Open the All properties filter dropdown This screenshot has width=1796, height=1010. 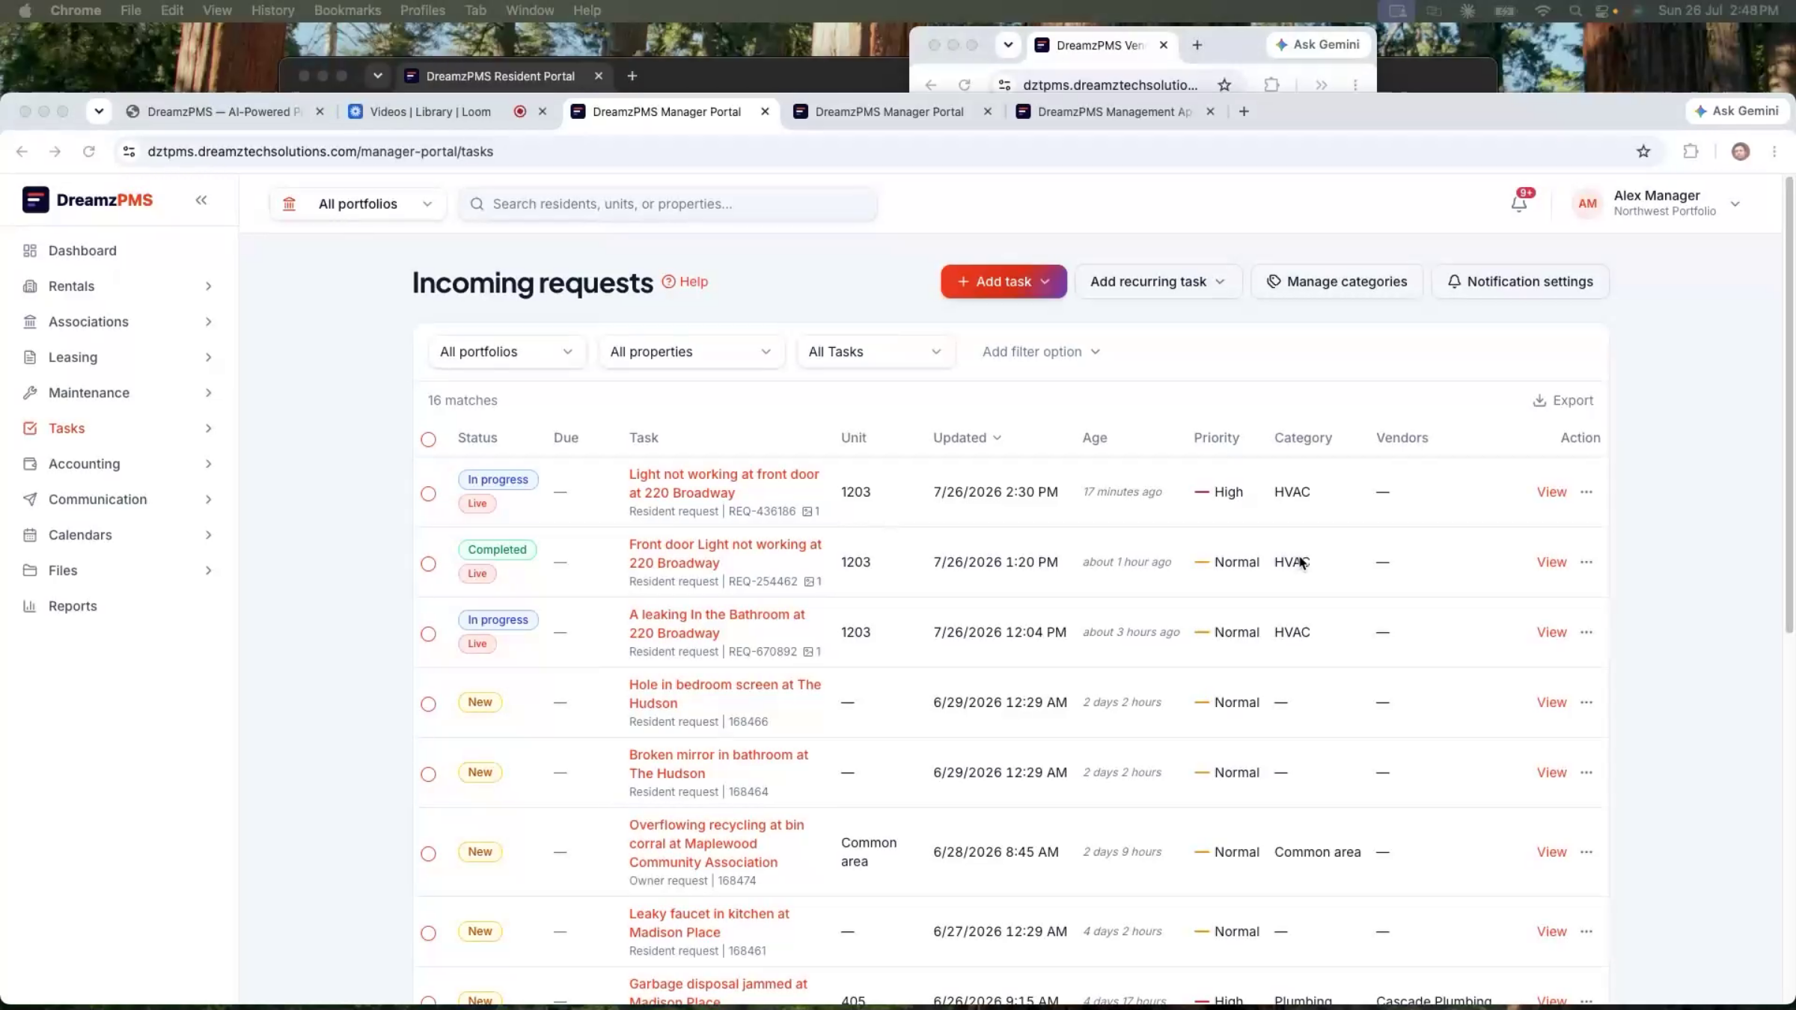click(691, 352)
